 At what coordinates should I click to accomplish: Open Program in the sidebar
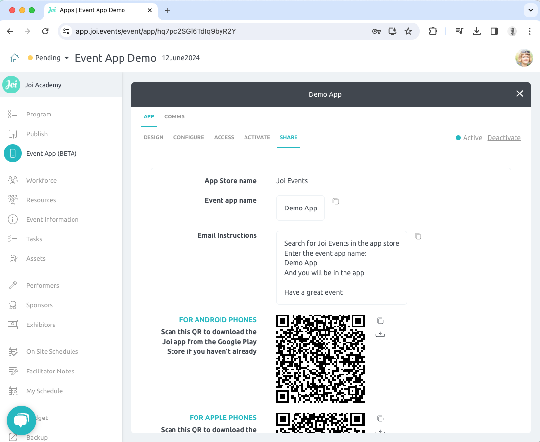coord(39,114)
